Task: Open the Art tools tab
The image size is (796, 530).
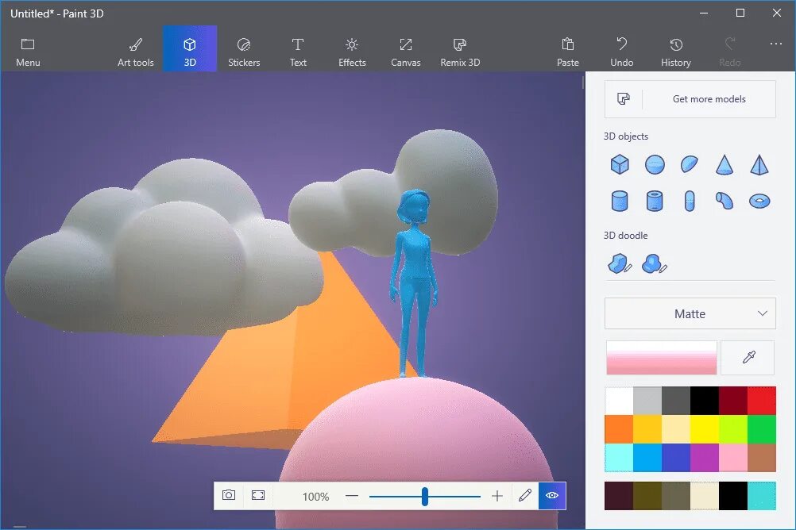Action: pos(136,52)
